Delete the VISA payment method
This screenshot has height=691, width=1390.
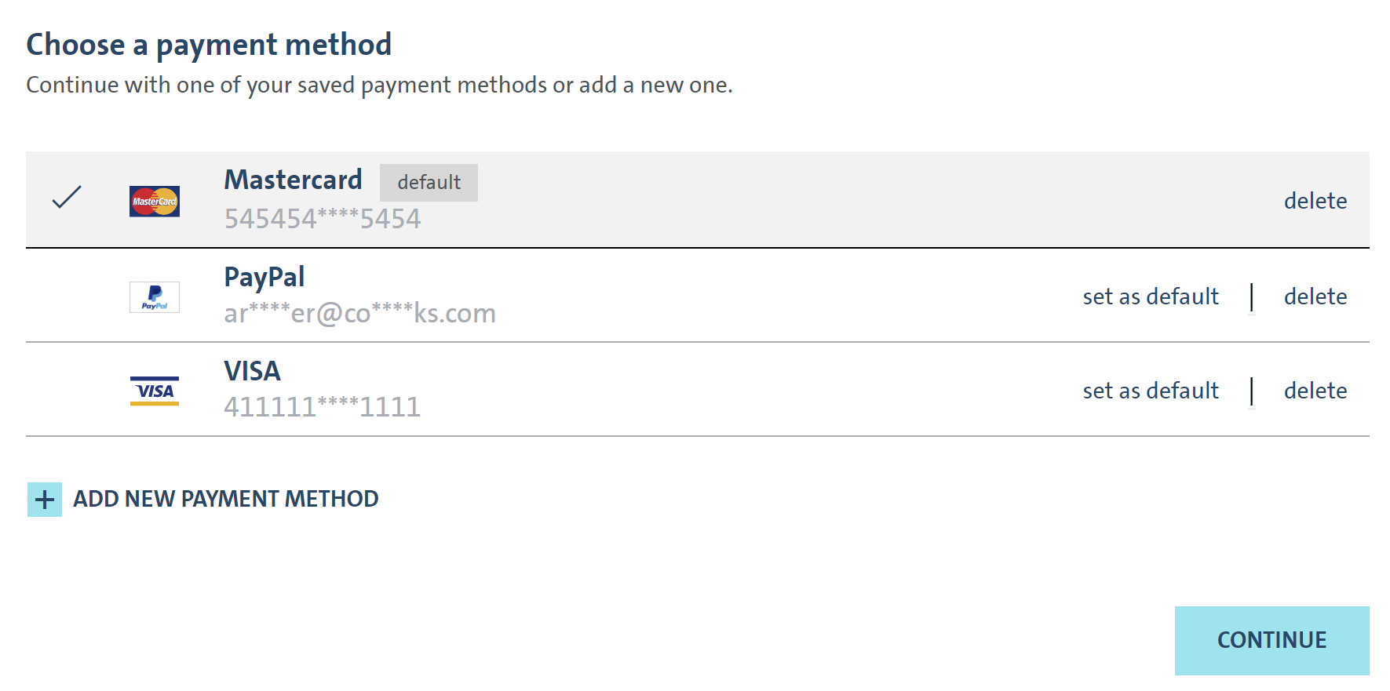click(1315, 391)
